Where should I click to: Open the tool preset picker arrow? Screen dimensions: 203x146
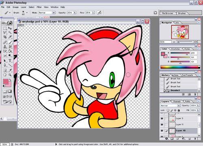10,13
